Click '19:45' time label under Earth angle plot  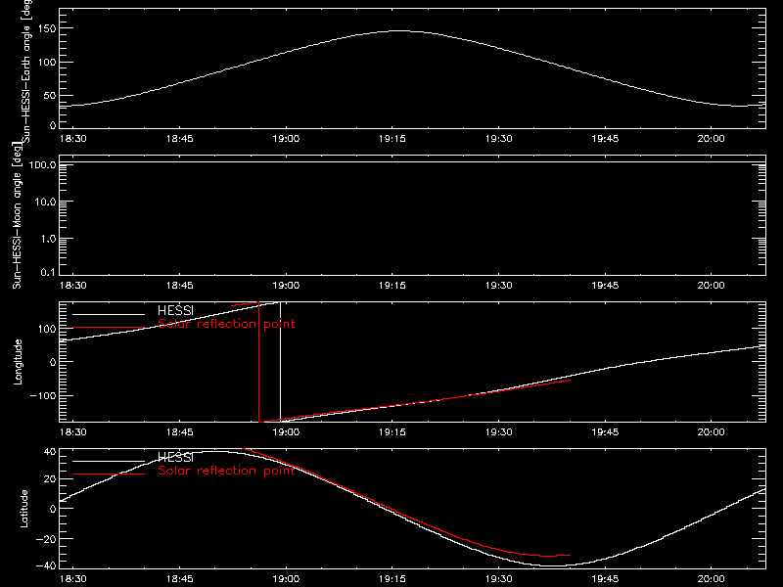605,138
